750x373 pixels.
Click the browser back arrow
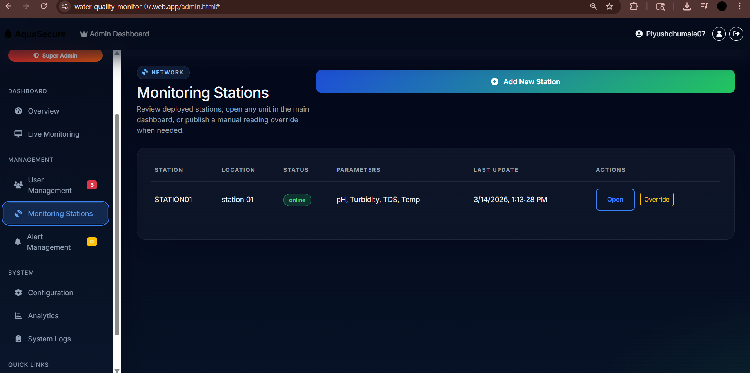point(8,6)
